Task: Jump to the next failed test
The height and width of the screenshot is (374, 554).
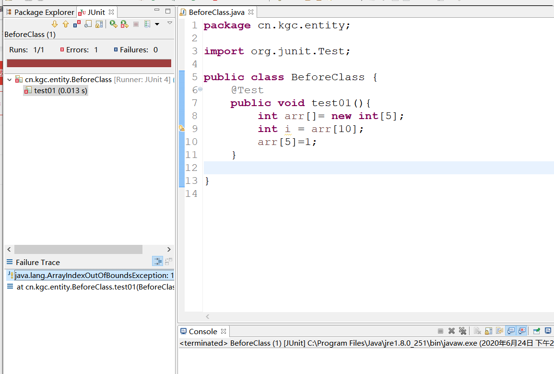Action: tap(54, 24)
